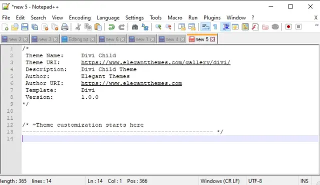Close the Editing.txt tab

(92, 39)
